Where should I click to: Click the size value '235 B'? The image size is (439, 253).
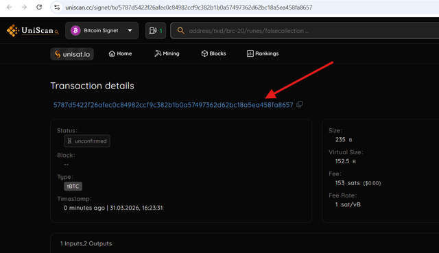click(x=344, y=140)
